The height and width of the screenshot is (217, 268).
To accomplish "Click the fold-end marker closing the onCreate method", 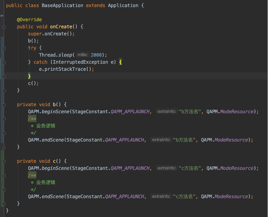I will (4, 90).
